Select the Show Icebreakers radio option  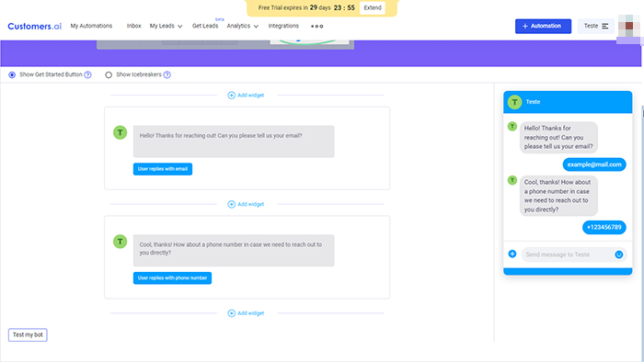109,74
